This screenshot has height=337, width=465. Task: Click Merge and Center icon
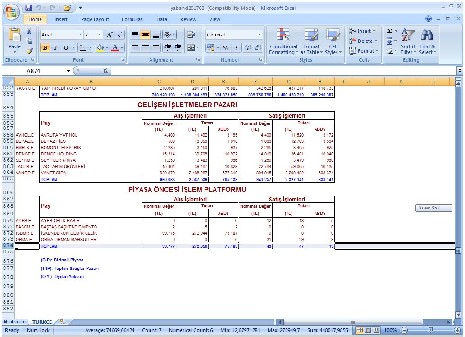click(x=191, y=47)
